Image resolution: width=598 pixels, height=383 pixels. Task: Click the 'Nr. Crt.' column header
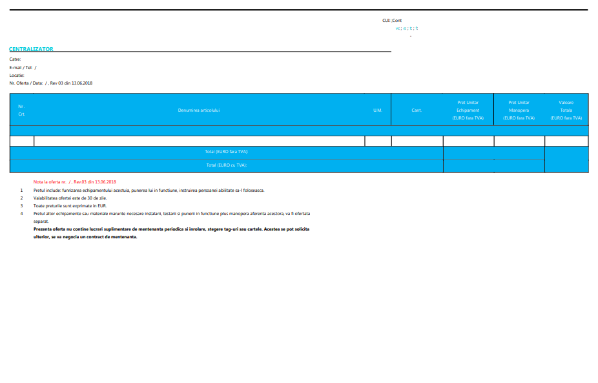(21, 110)
